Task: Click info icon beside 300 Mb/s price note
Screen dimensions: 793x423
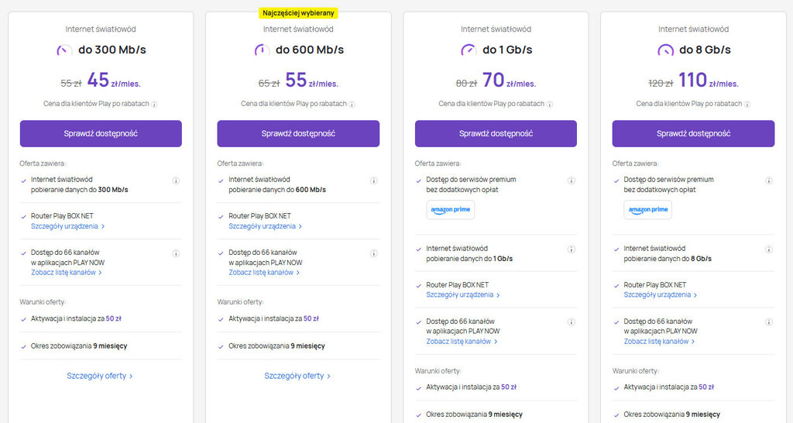Action: [x=155, y=104]
